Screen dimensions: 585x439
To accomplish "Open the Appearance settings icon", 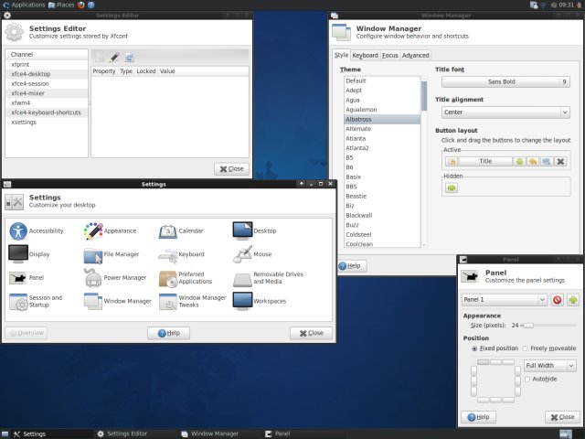I will click(92, 230).
